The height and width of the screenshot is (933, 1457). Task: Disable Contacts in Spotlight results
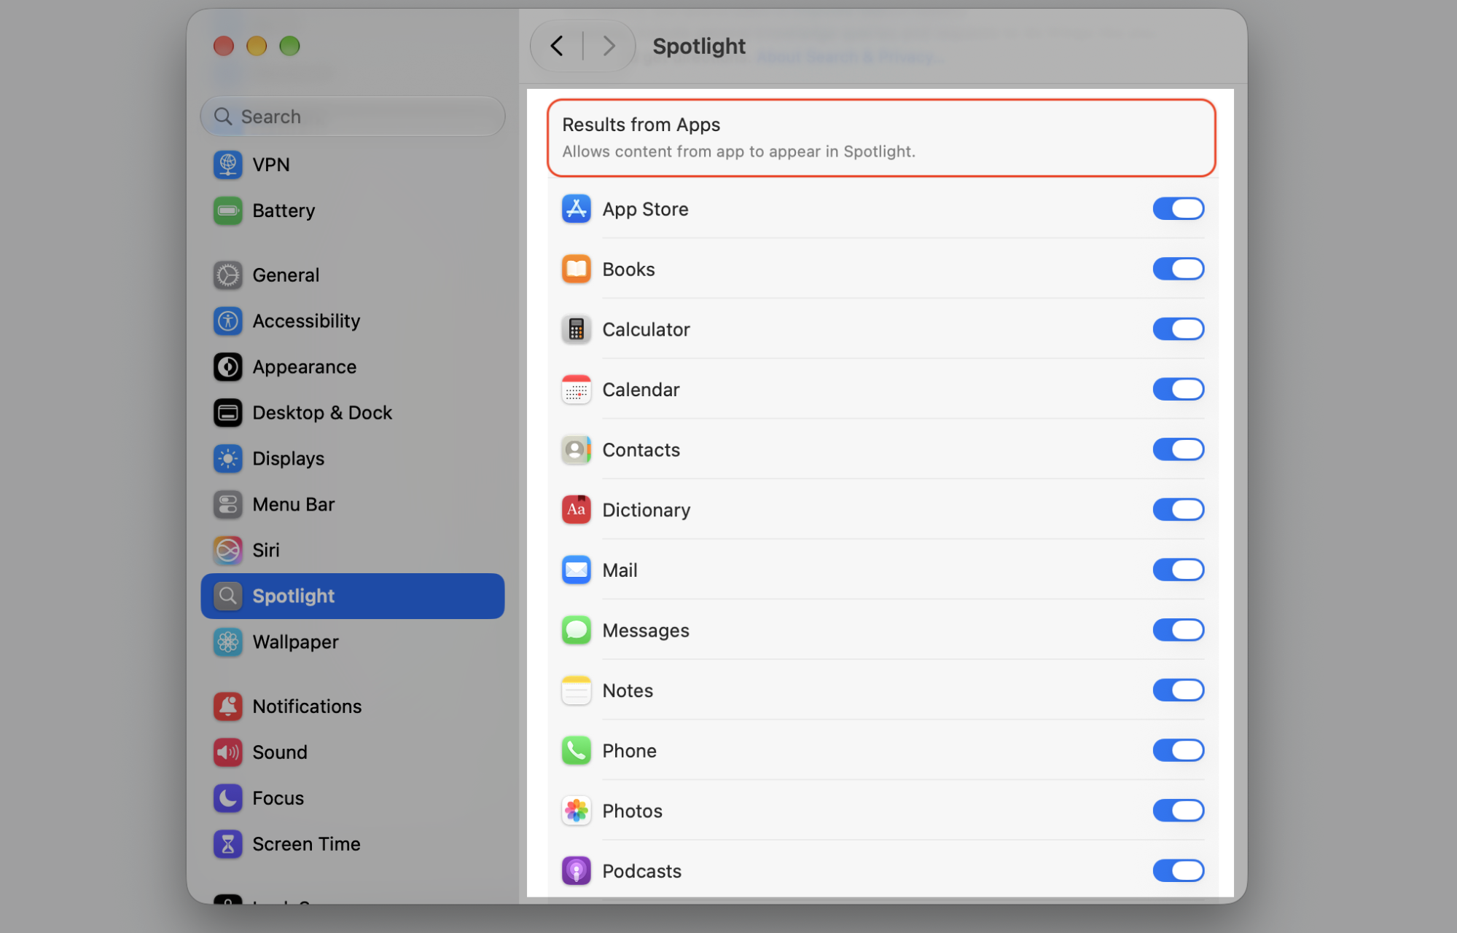click(x=1178, y=449)
